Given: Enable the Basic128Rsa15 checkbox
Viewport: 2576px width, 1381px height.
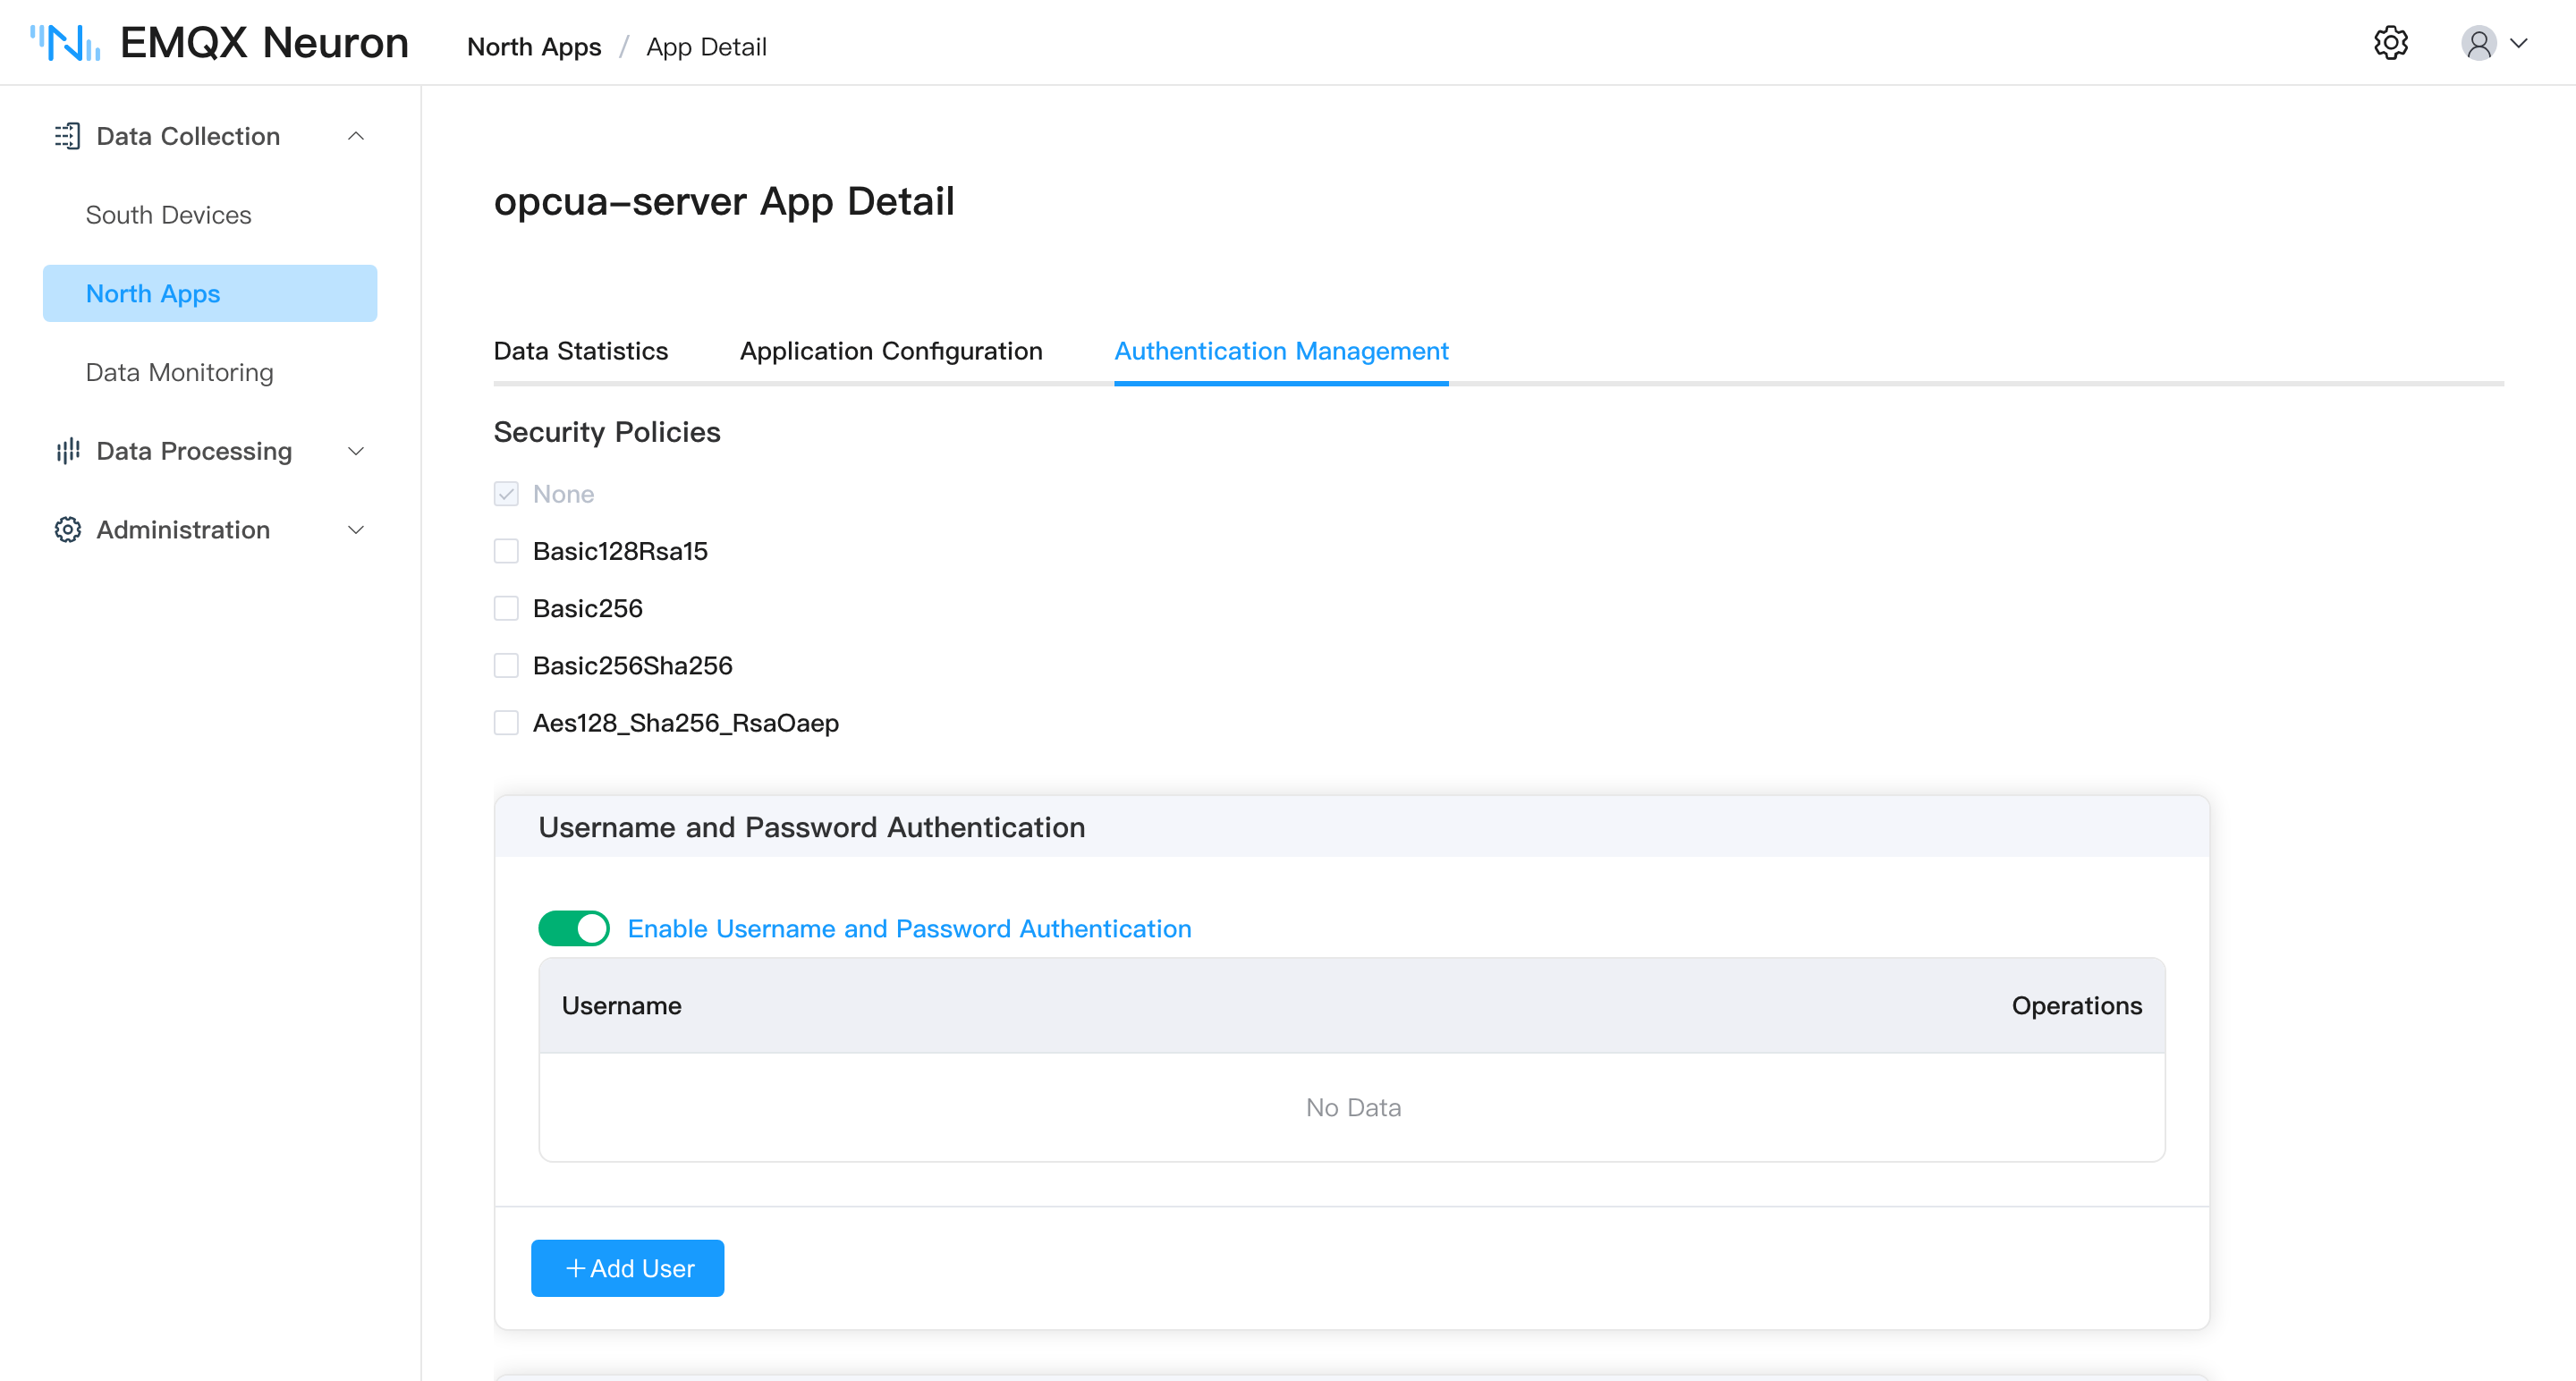Looking at the screenshot, I should pyautogui.click(x=506, y=551).
